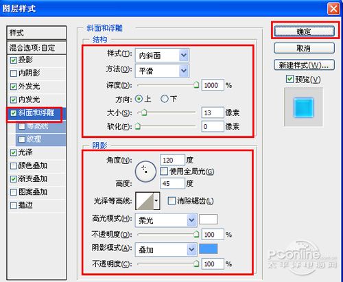Enable the 内阴影 checkbox

pyautogui.click(x=14, y=73)
